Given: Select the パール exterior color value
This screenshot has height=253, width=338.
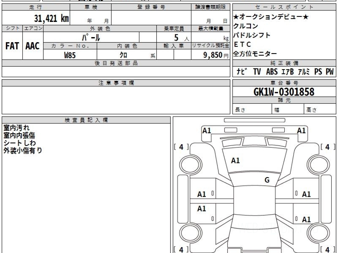Looking at the screenshot, I should [91, 37].
